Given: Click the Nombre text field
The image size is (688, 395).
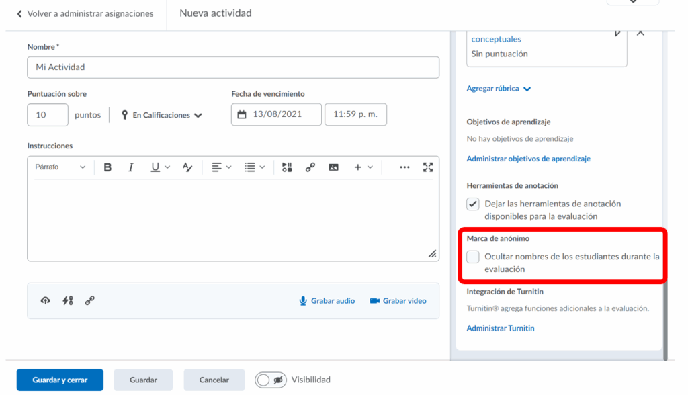Looking at the screenshot, I should pyautogui.click(x=233, y=67).
